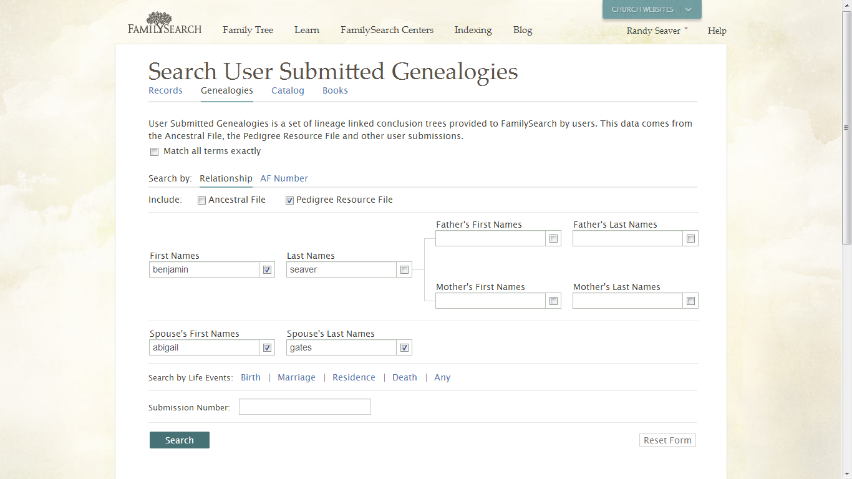This screenshot has width=852, height=479.
Task: Focus the Submission Number field
Action: click(305, 407)
